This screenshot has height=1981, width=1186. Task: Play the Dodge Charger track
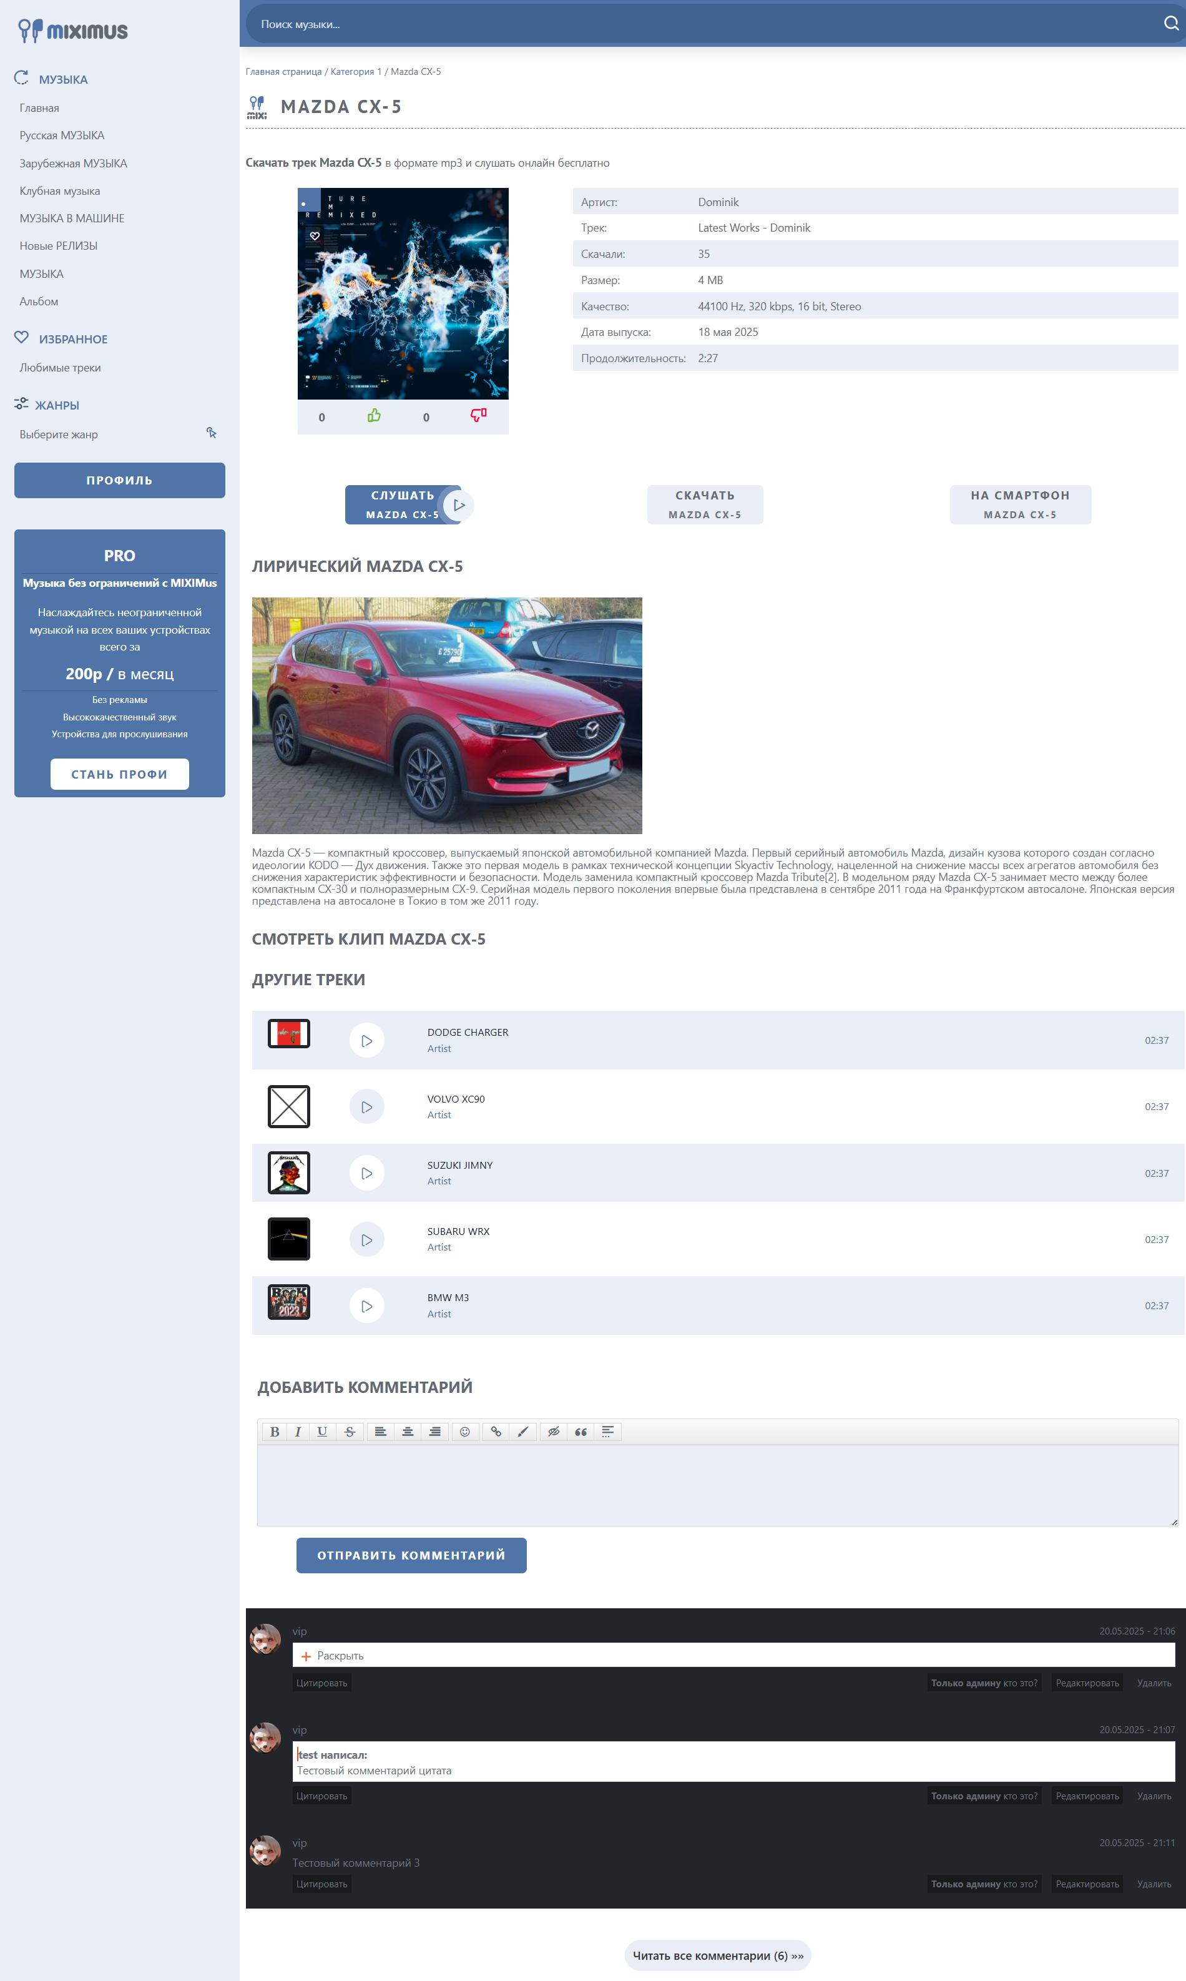click(367, 1040)
